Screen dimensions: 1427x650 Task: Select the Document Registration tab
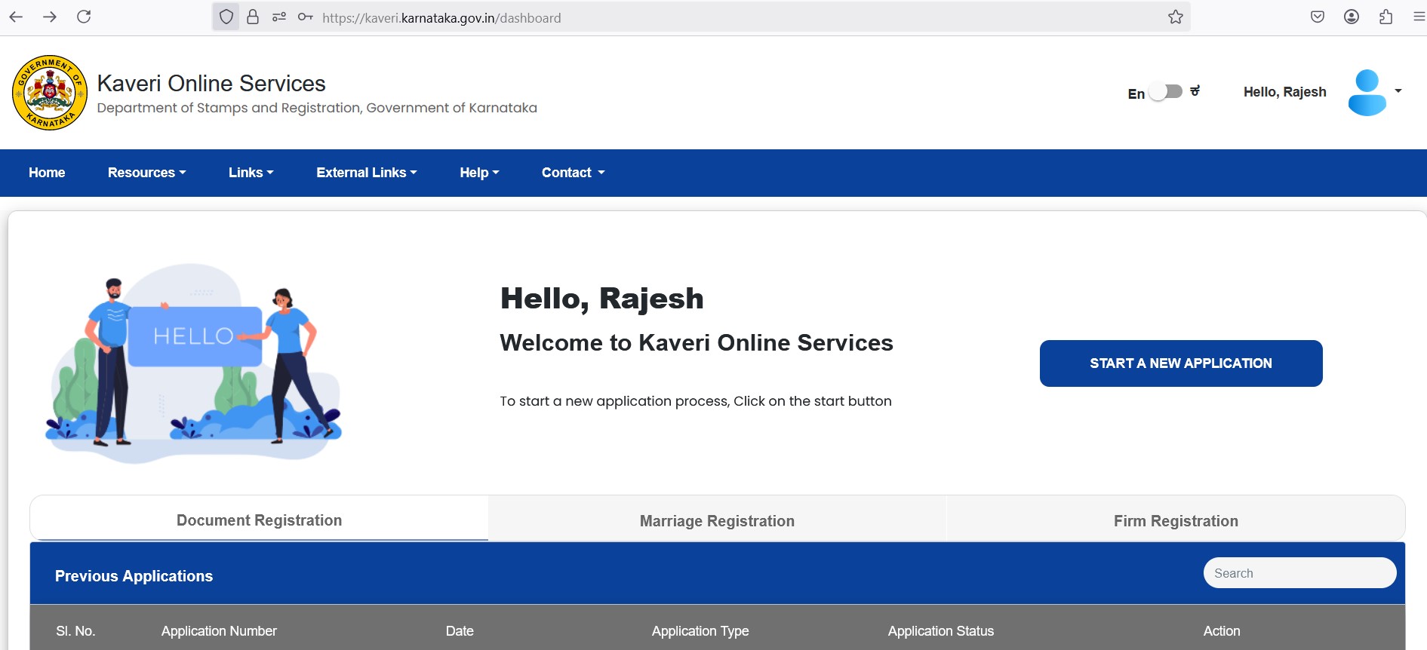tap(259, 520)
